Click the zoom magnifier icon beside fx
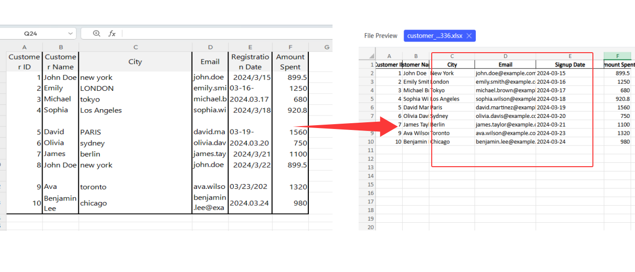 (x=96, y=33)
